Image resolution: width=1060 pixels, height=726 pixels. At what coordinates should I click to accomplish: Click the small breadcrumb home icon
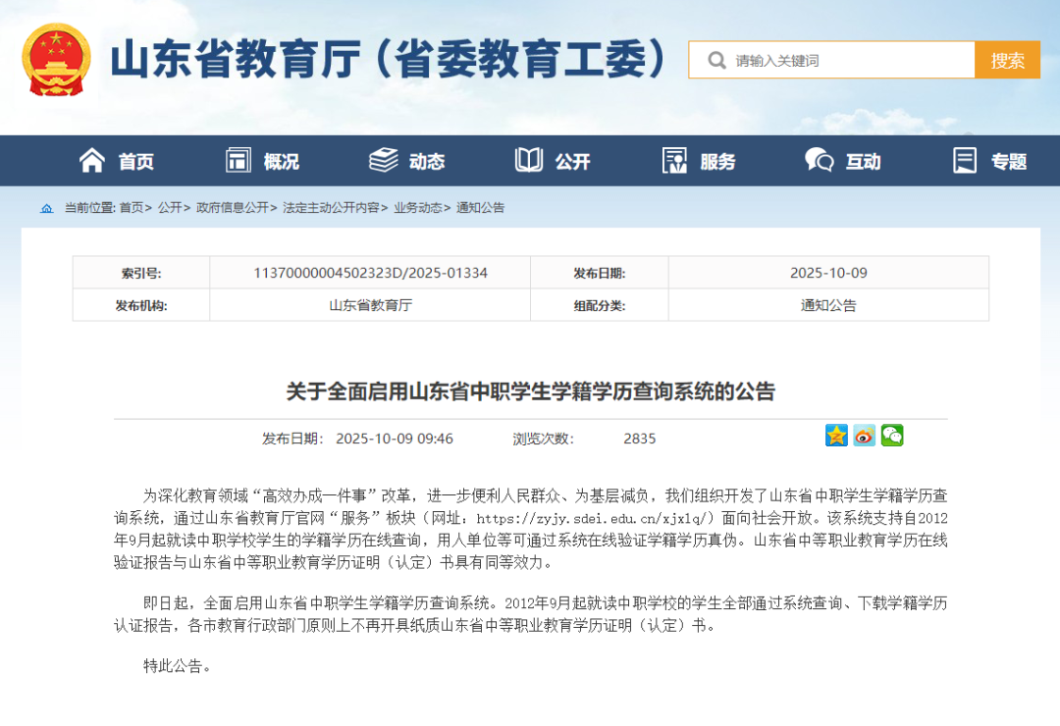(x=47, y=208)
